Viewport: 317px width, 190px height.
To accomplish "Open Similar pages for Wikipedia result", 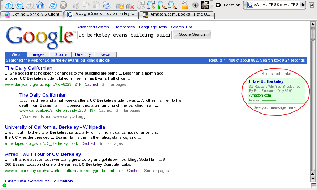I will (110, 143).
